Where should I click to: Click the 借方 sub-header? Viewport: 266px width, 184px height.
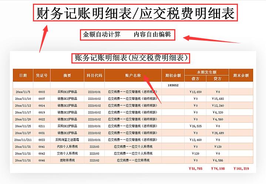195,79
